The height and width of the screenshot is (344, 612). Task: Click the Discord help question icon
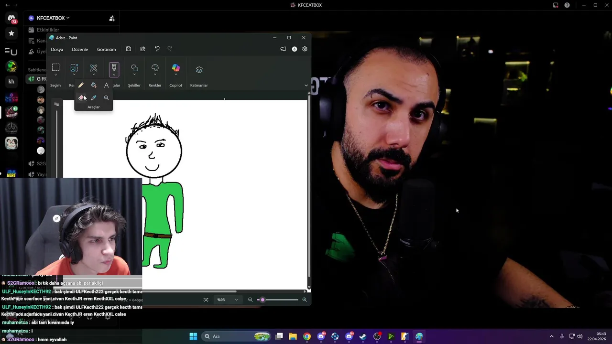tap(567, 5)
